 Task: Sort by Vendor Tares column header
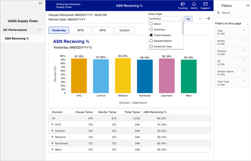click(107, 112)
